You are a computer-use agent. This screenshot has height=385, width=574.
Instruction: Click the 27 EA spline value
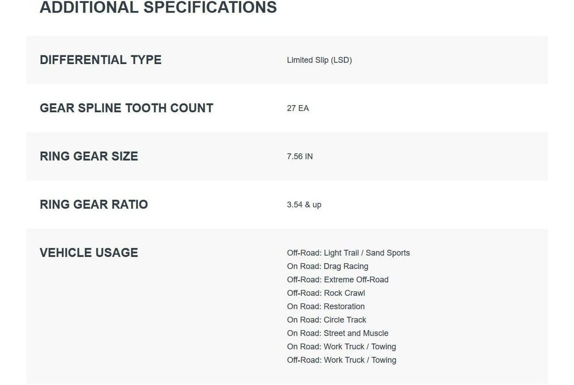pos(298,108)
